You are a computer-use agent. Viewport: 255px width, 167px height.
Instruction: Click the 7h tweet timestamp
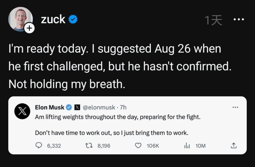pos(123,107)
